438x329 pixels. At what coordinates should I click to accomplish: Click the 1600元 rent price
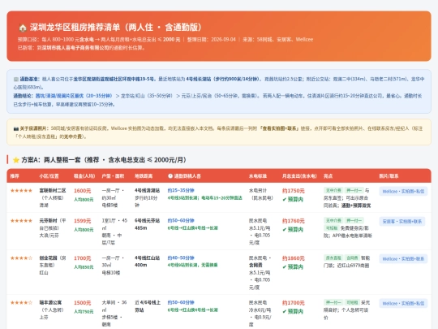point(83,191)
